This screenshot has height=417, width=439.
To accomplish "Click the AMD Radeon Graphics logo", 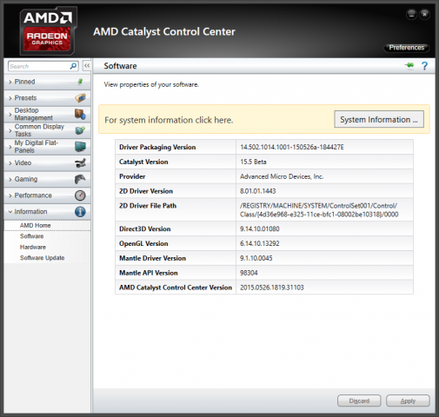I will 48,30.
